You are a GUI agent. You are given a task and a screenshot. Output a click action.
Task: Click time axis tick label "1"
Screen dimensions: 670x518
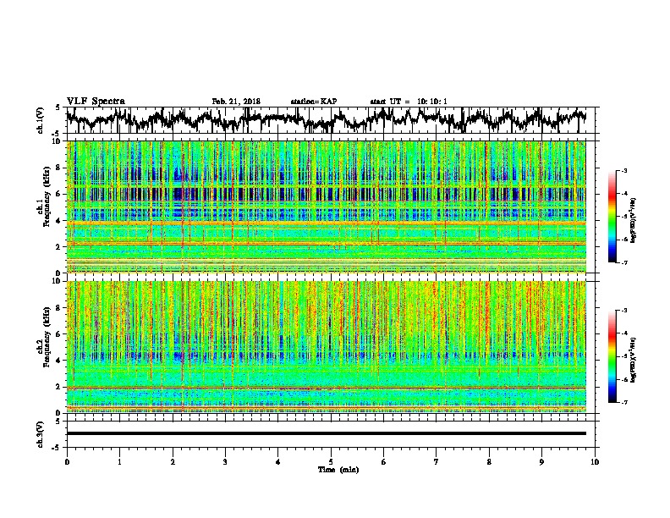[119, 462]
